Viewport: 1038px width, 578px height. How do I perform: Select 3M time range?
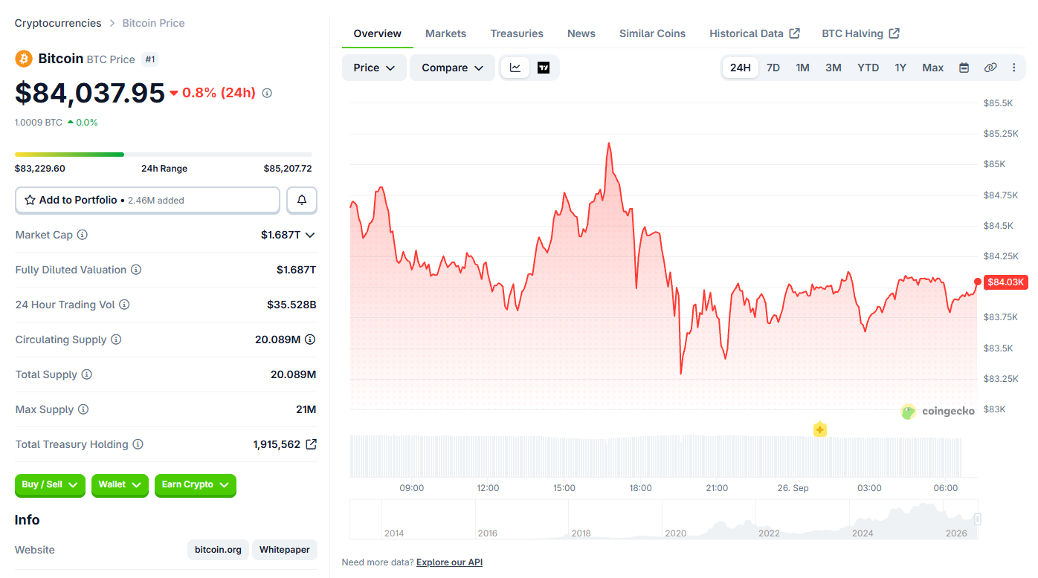click(834, 68)
